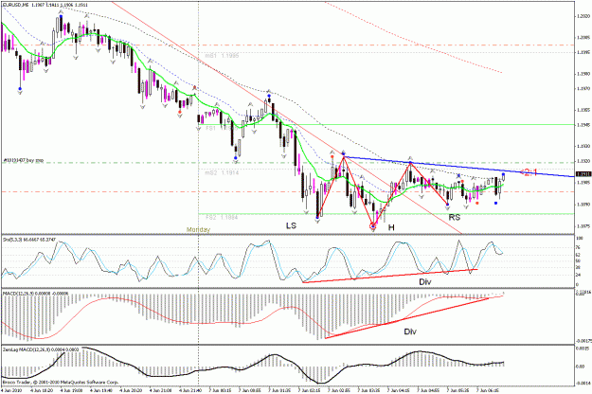Click the red 2:1 ratio annotation
This screenshot has height=394, width=592.
(529, 172)
